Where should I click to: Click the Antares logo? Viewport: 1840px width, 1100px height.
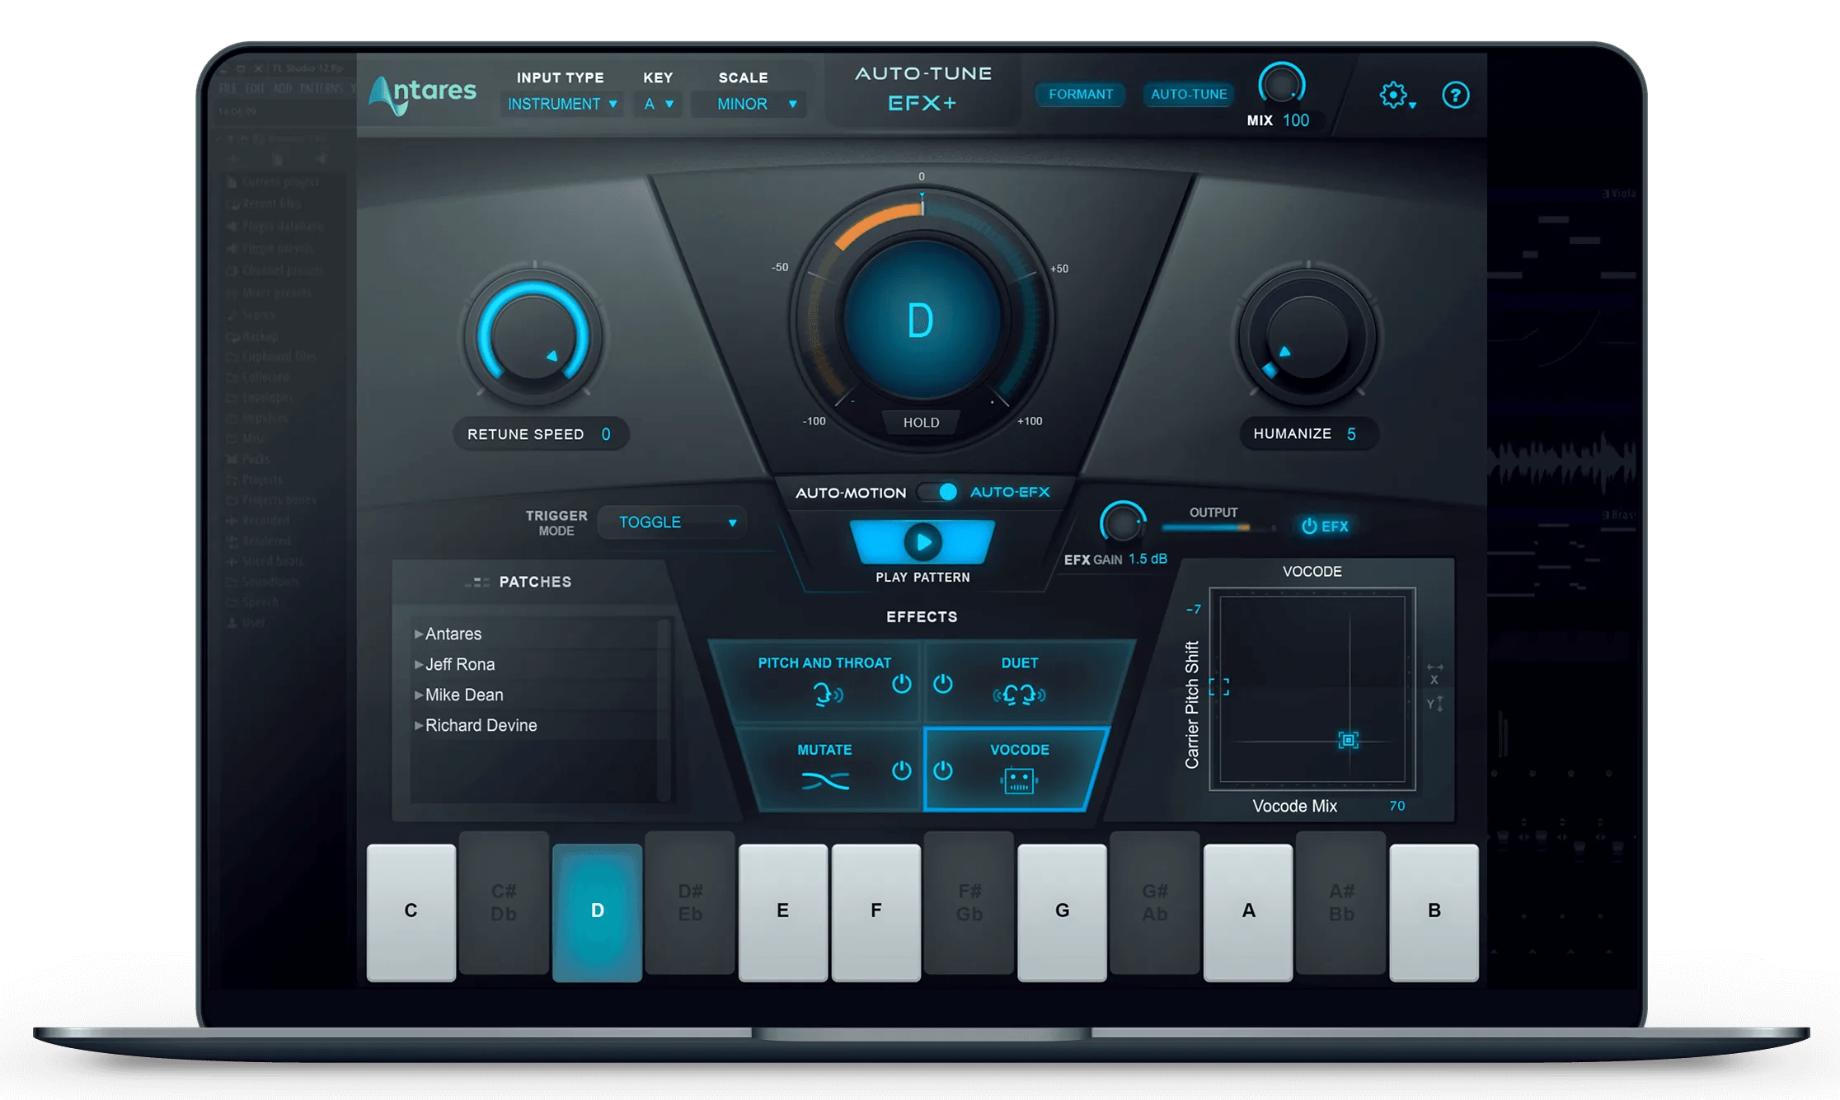(423, 96)
